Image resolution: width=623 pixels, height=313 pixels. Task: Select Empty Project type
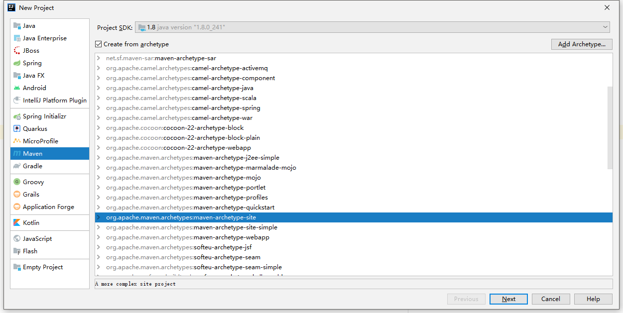50,267
